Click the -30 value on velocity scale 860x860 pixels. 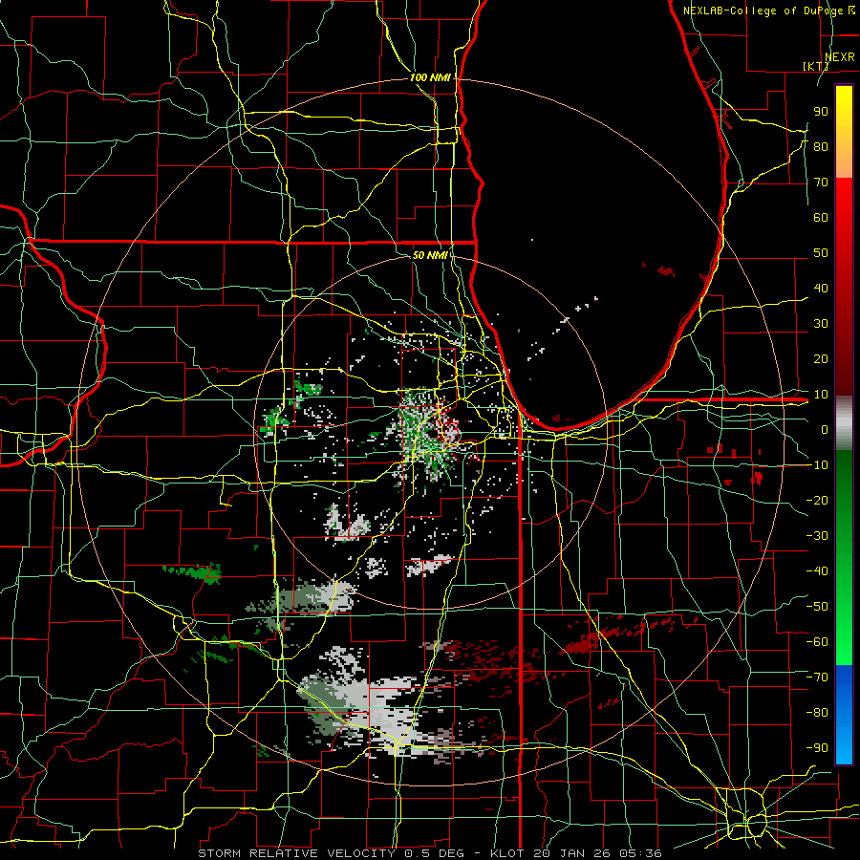(817, 536)
